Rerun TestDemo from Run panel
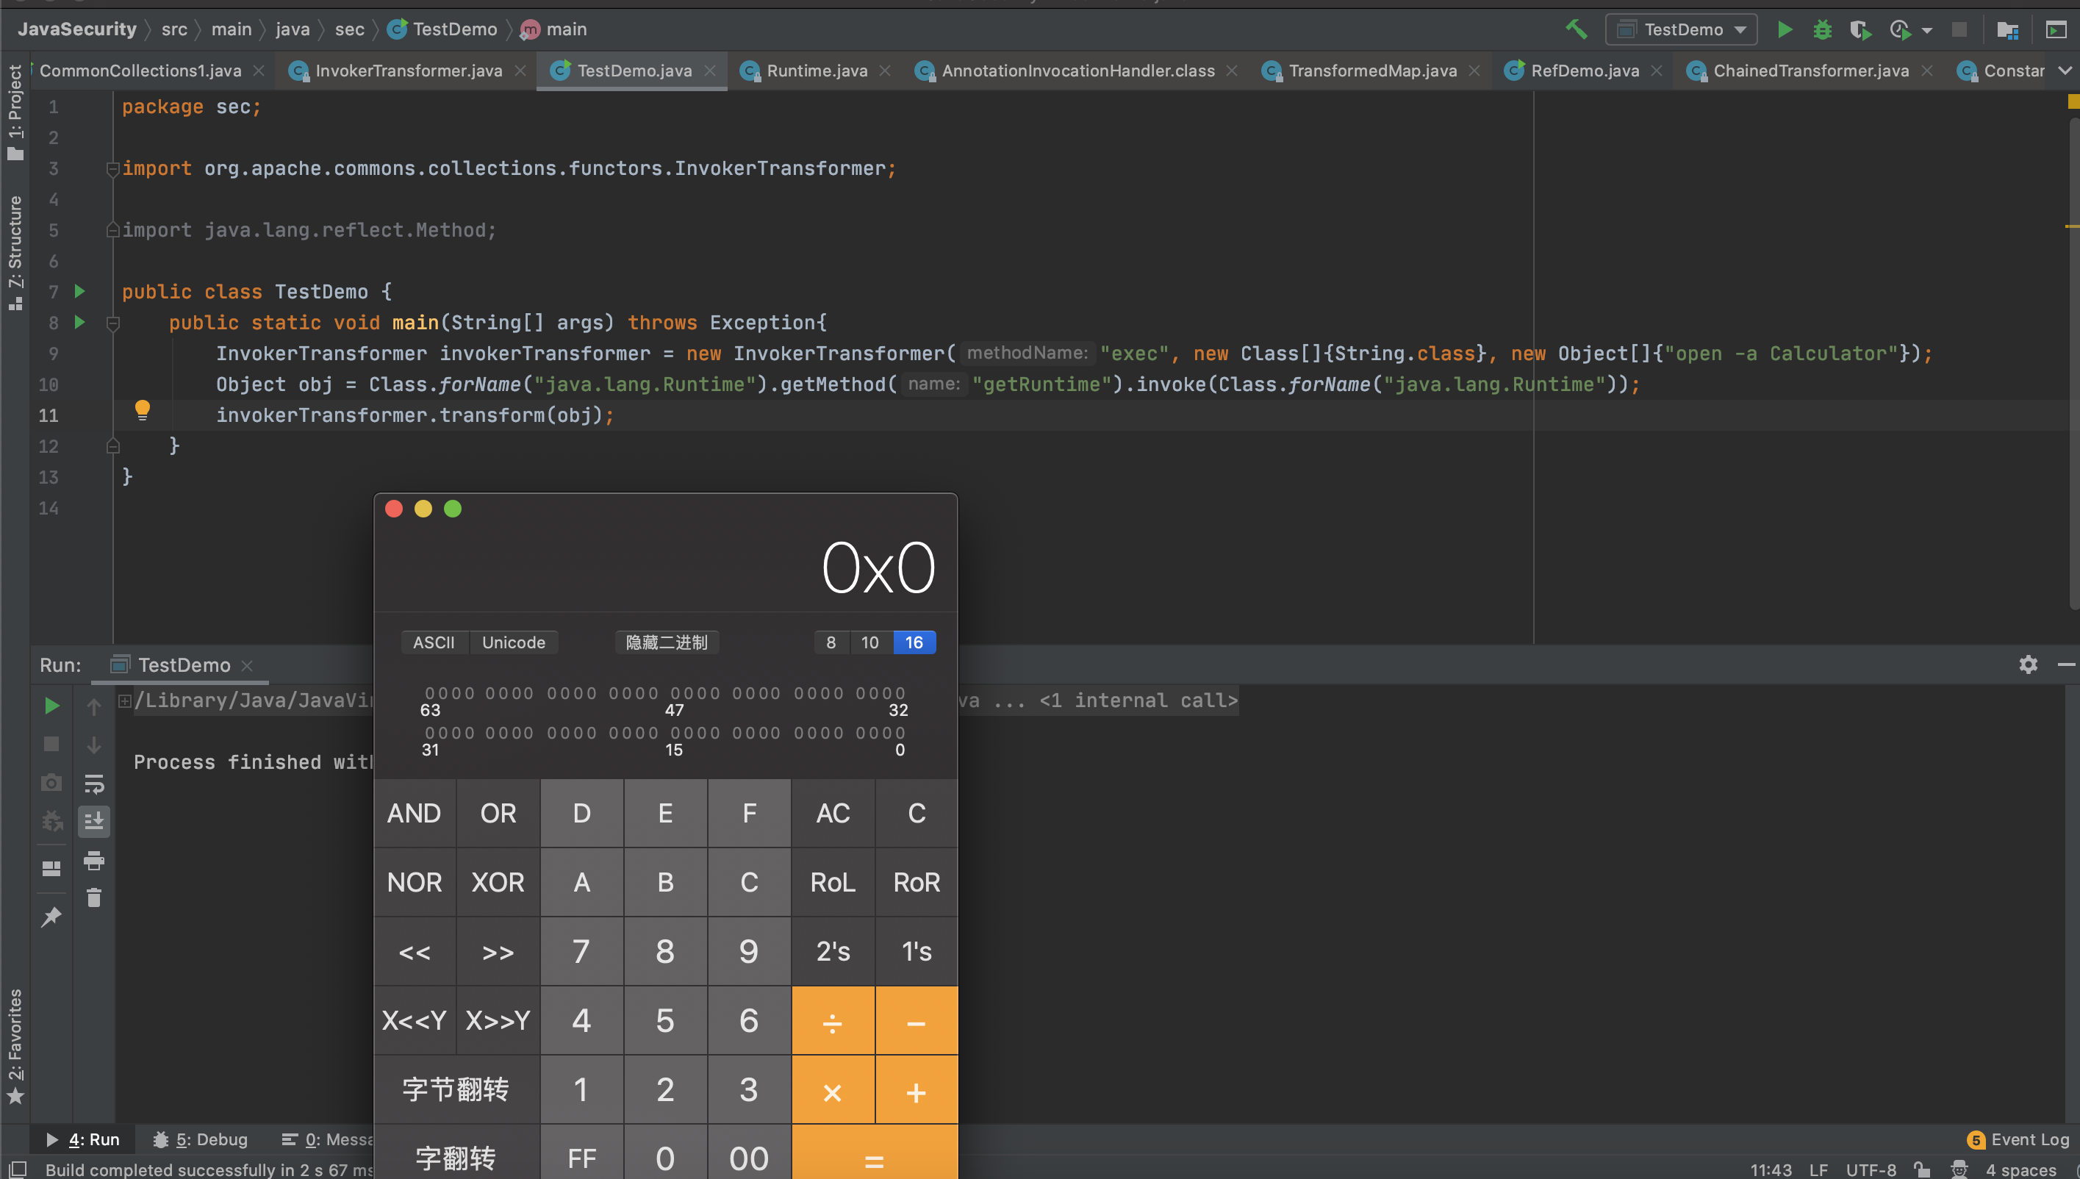The height and width of the screenshot is (1179, 2080). (51, 706)
